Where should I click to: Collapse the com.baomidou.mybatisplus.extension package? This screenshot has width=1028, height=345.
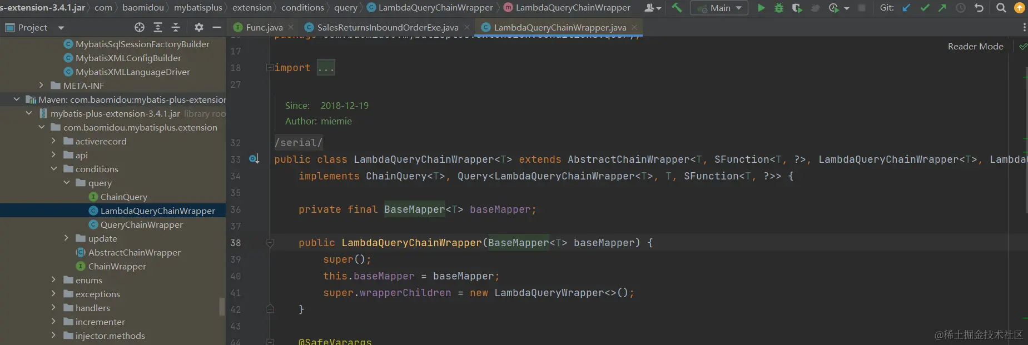pyautogui.click(x=41, y=127)
